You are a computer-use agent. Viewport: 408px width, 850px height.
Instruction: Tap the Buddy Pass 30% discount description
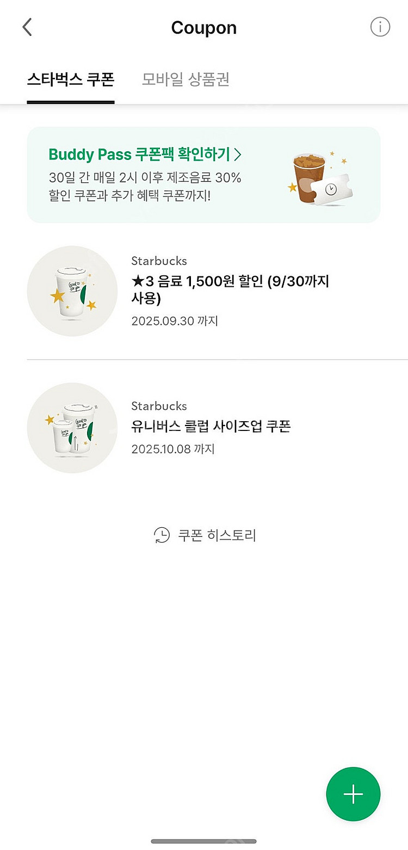[x=145, y=186]
